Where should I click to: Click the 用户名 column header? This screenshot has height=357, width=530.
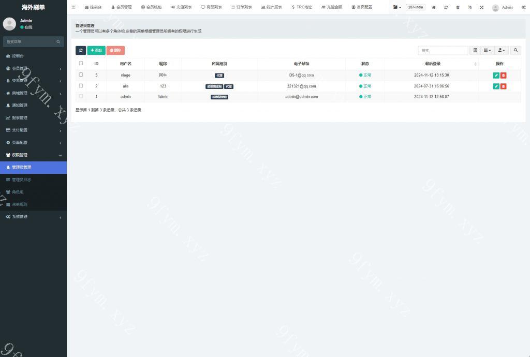(x=125, y=64)
